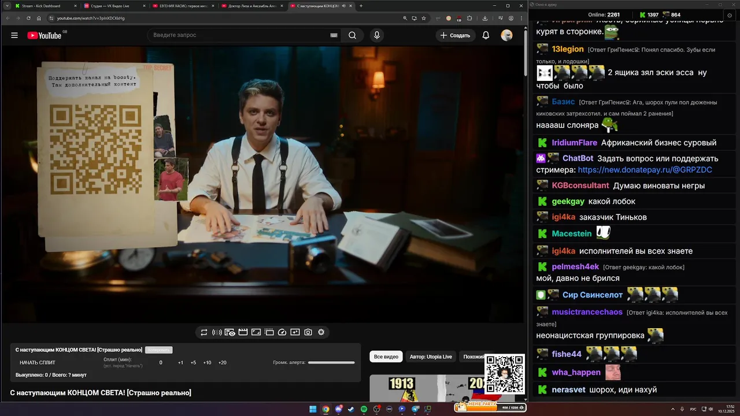
Task: Open Discord from the taskbar
Action: coord(338,409)
